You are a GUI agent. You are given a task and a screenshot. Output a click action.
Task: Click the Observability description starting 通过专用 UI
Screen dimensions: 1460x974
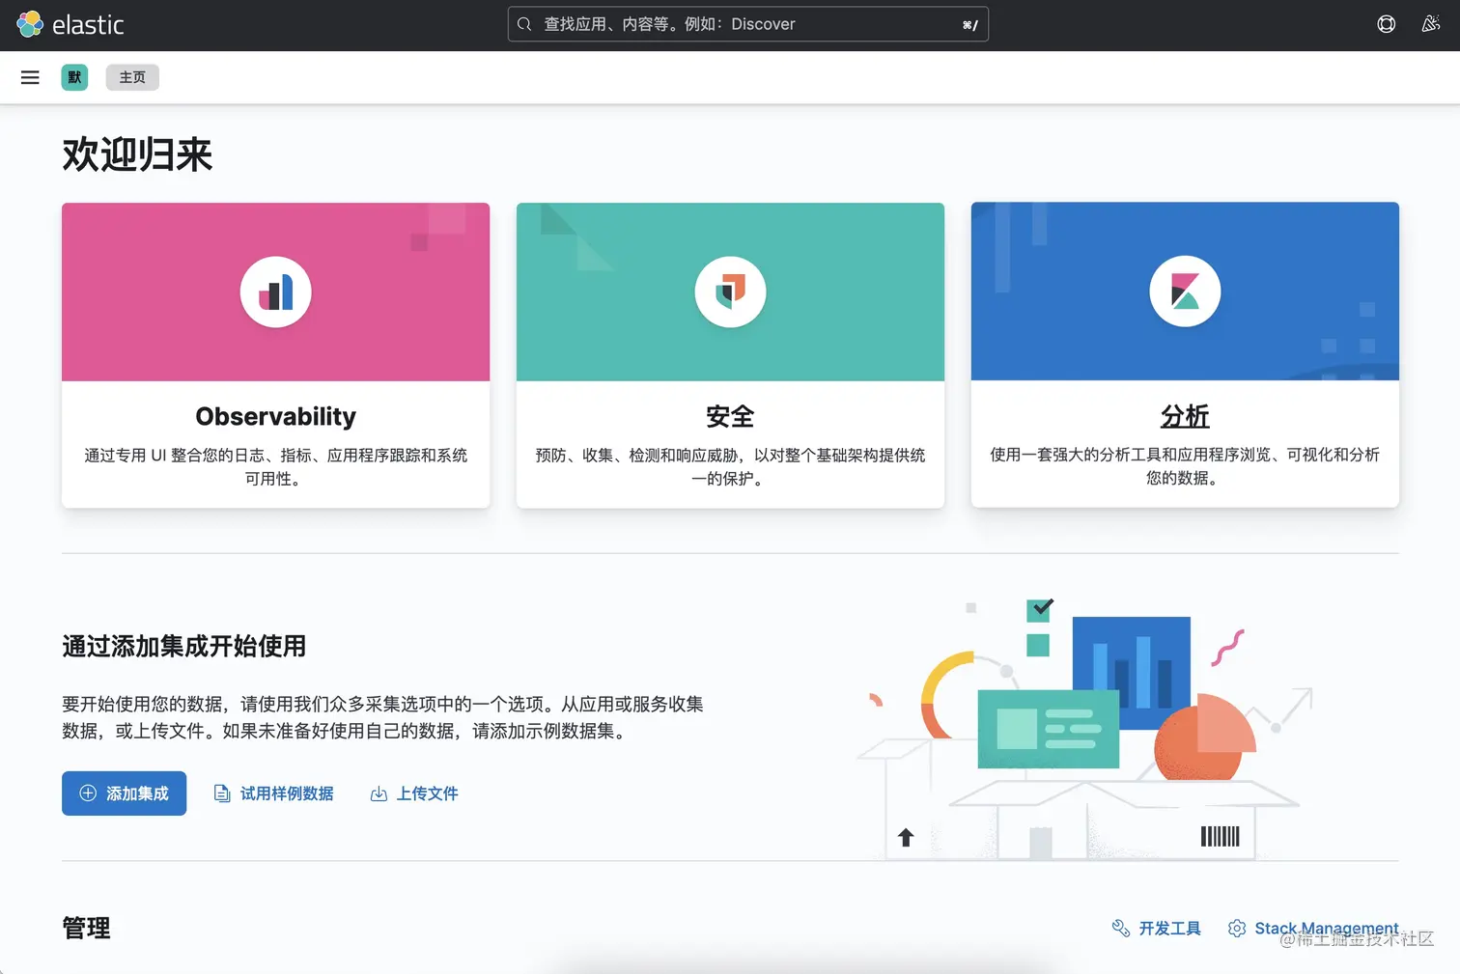click(276, 466)
